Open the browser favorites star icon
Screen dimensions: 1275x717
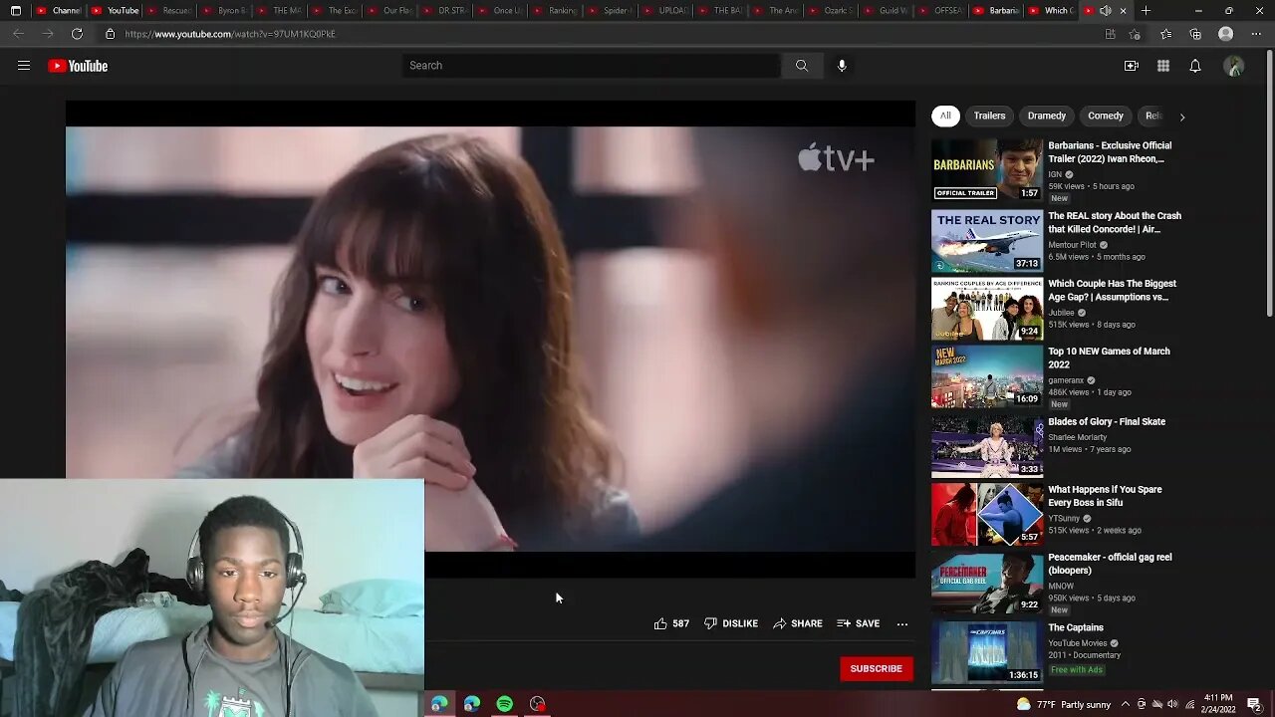click(1165, 34)
